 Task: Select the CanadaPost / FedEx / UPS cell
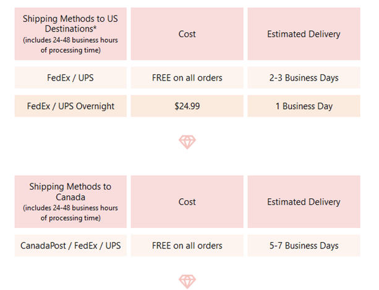click(x=70, y=245)
